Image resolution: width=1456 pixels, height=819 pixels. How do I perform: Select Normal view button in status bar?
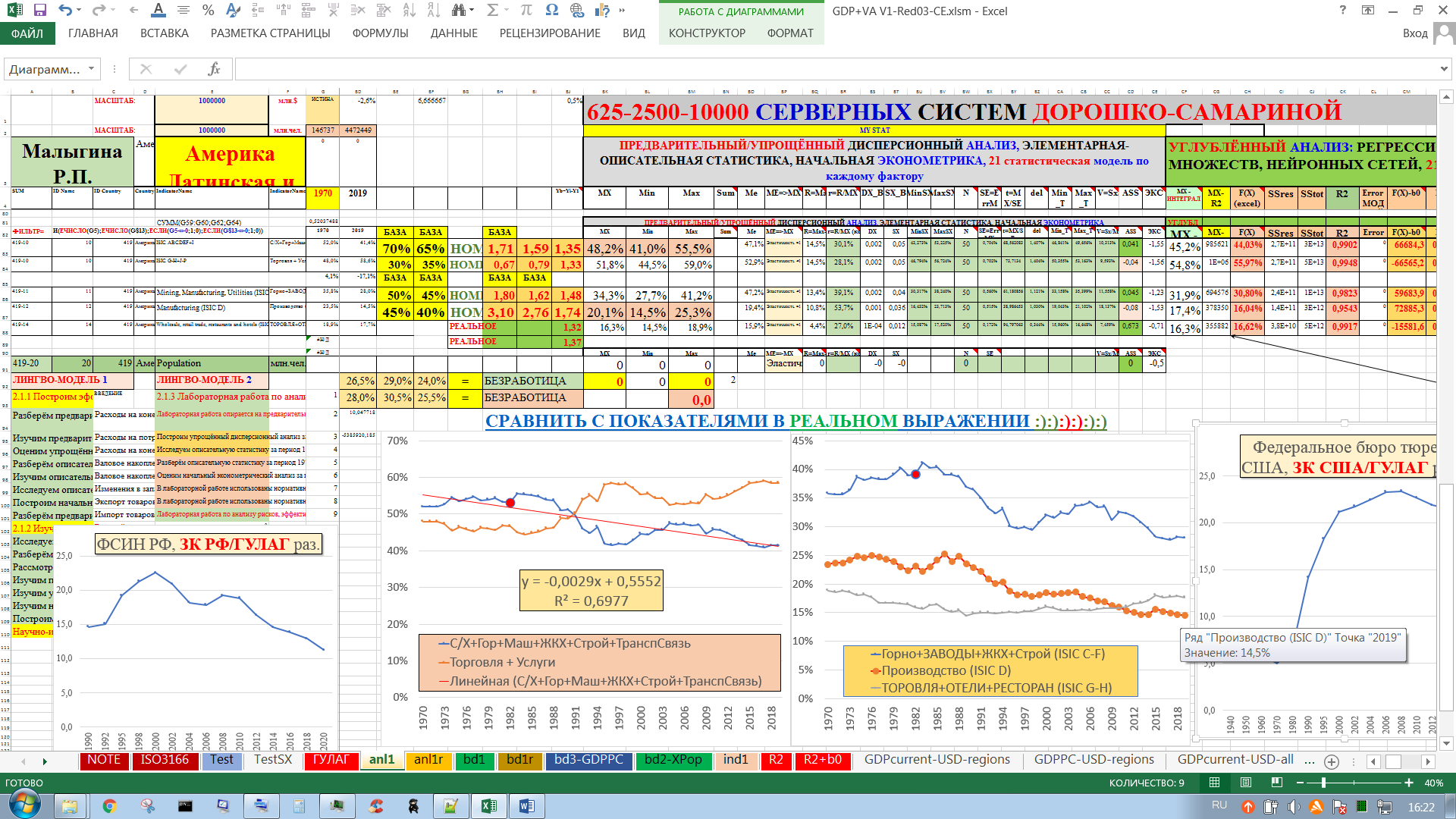[1214, 783]
